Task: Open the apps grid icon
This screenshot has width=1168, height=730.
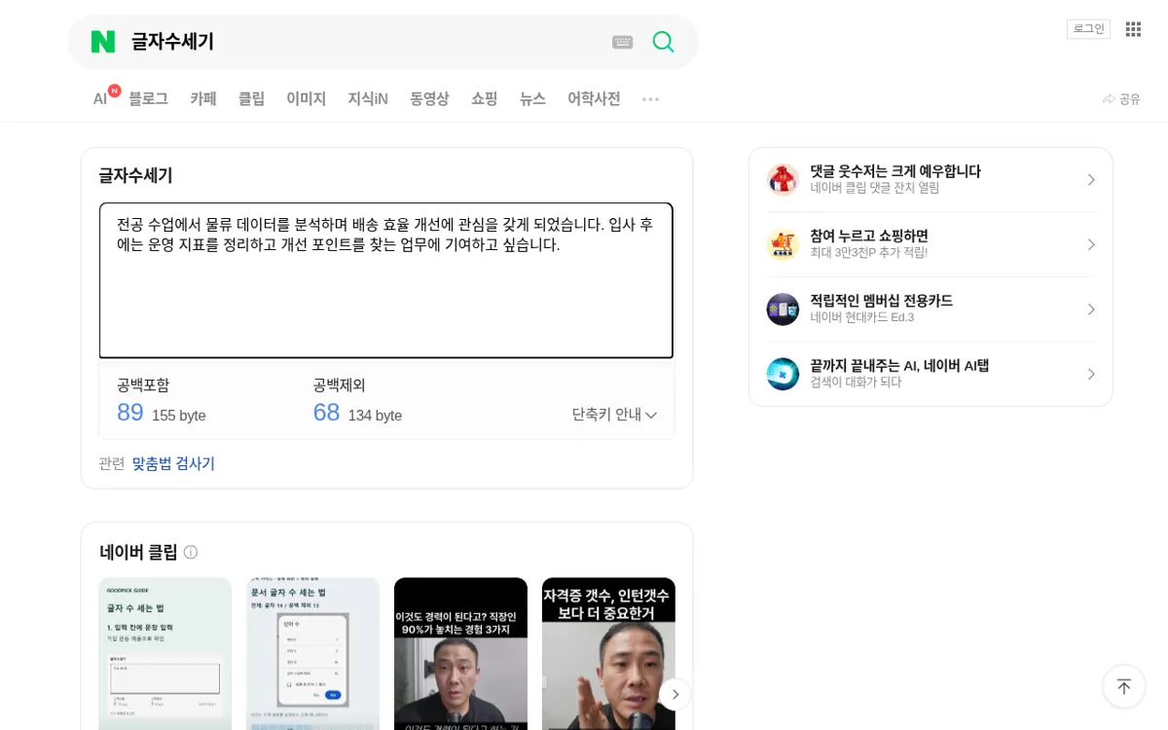Action: (x=1133, y=29)
